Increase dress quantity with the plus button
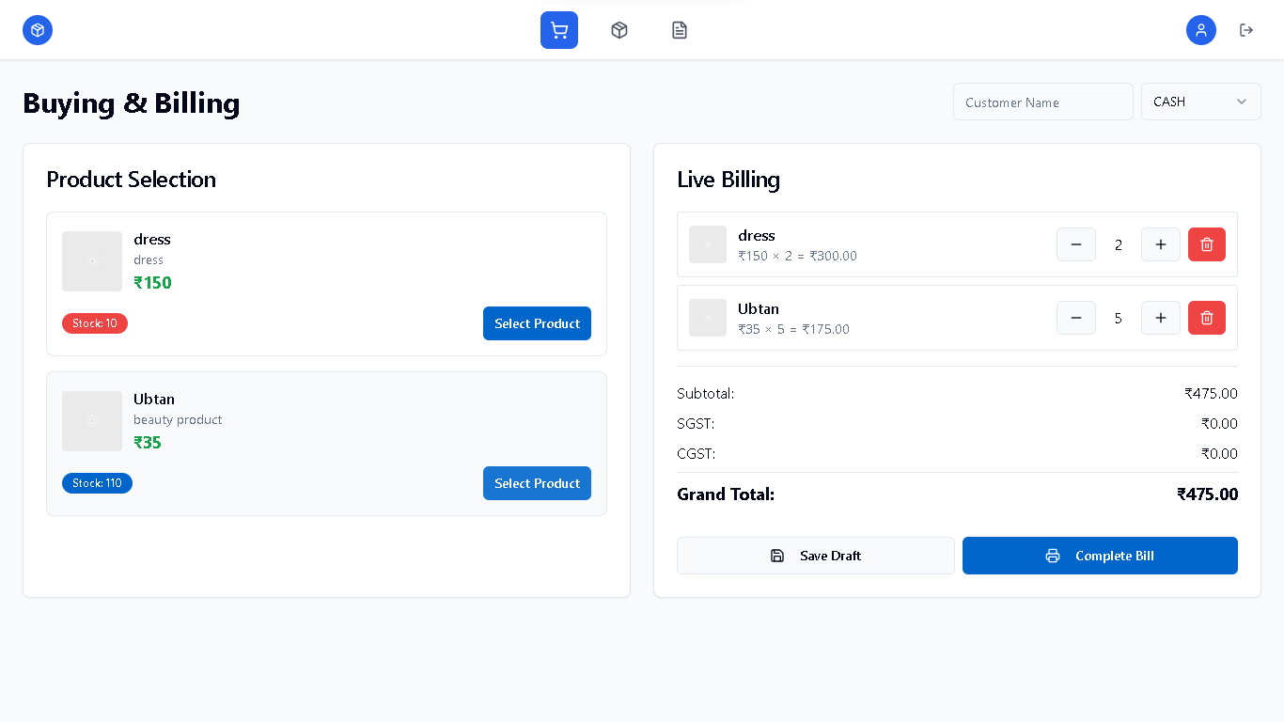1284x722 pixels. [1160, 244]
